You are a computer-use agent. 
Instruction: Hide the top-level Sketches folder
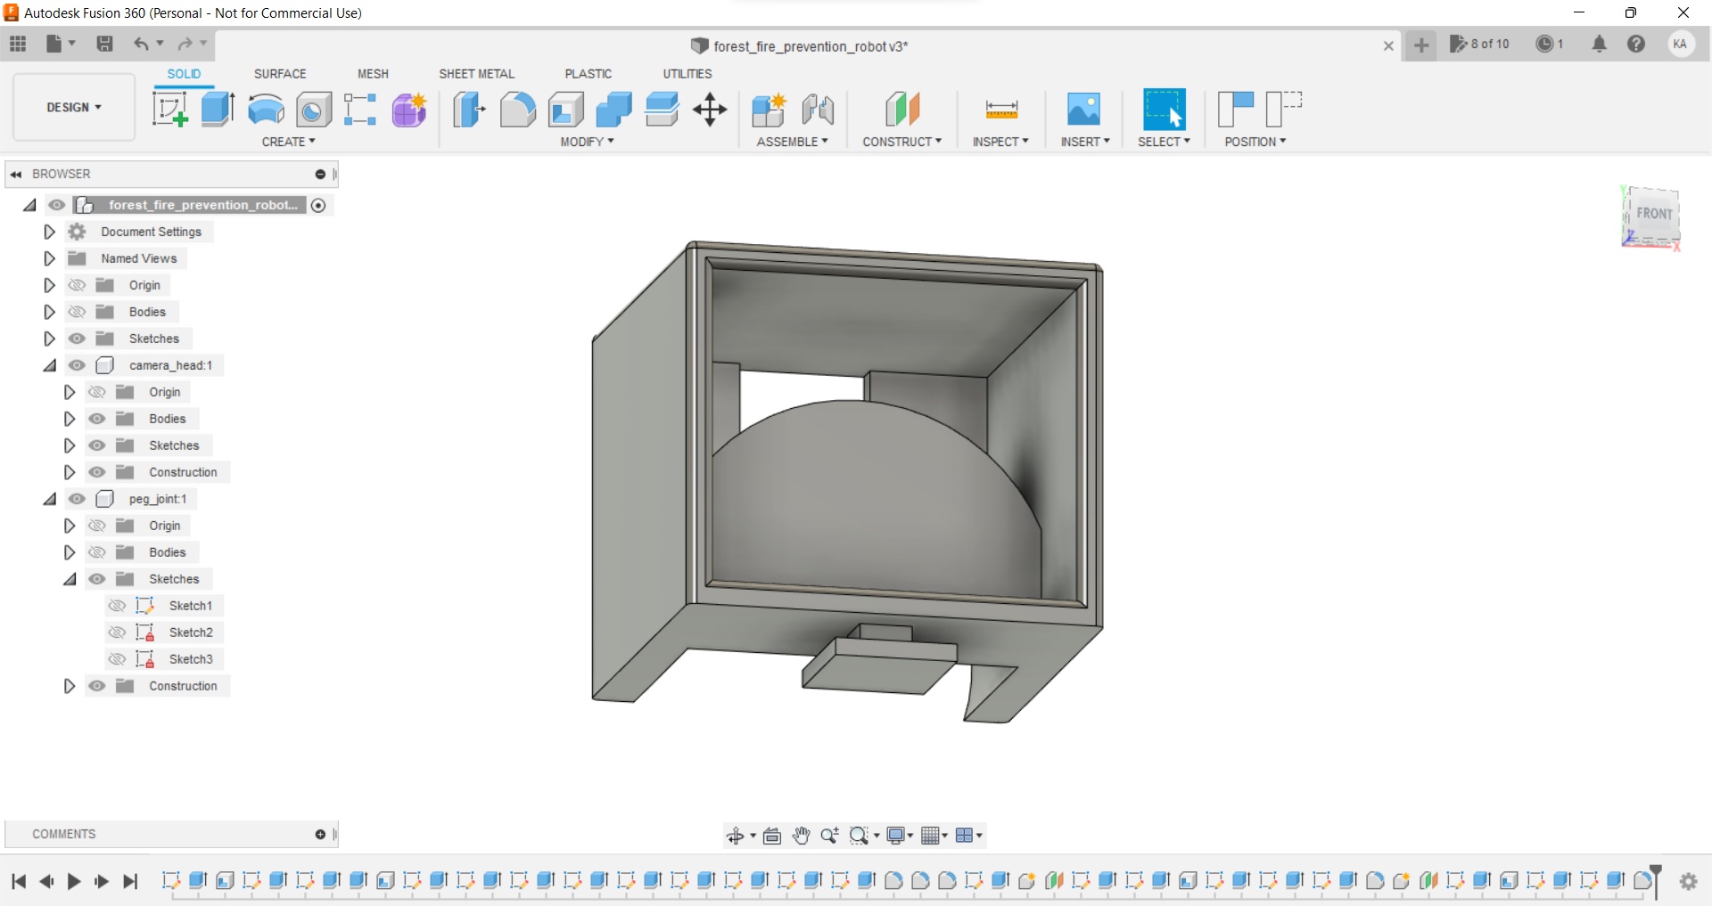tap(78, 339)
